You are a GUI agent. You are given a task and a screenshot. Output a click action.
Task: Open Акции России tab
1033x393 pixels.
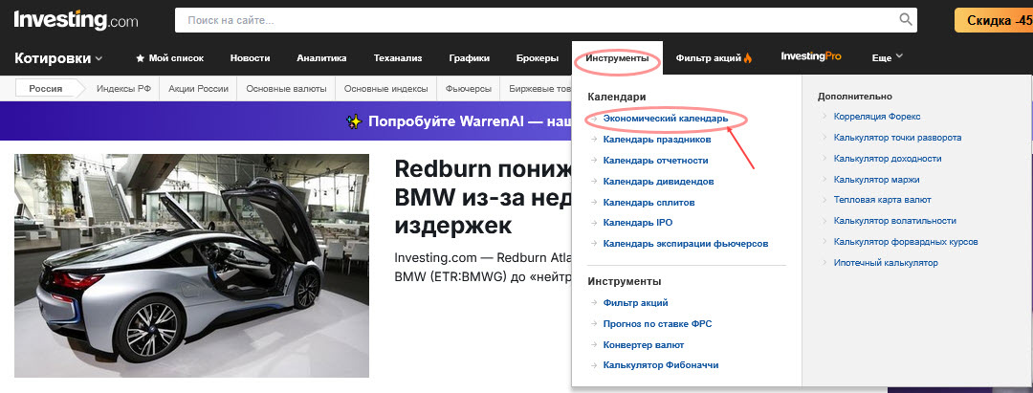[198, 88]
